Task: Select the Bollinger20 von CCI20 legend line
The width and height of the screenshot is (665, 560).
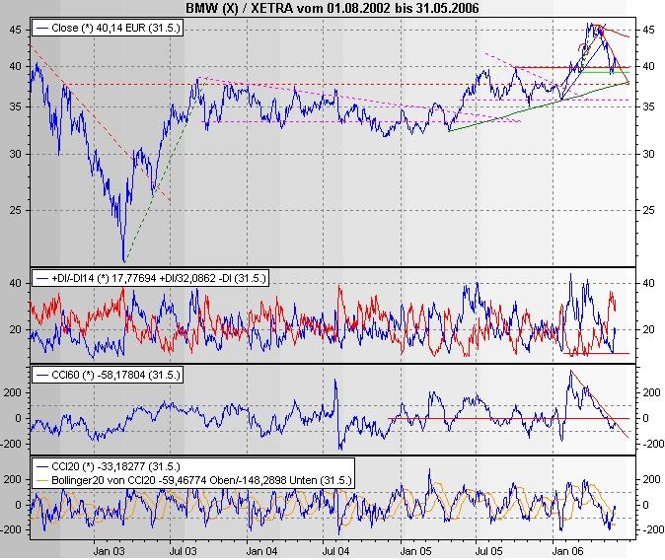Action: (x=194, y=480)
